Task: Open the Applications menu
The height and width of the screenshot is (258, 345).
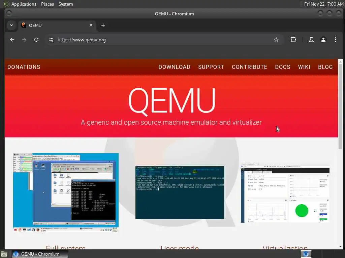Action: pos(24,4)
